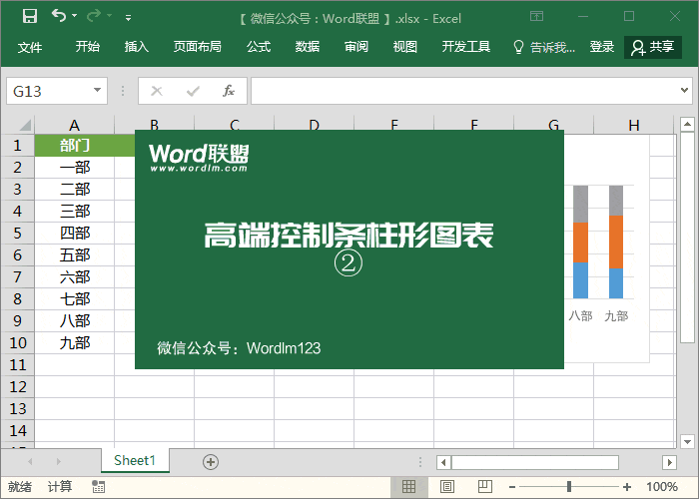The height and width of the screenshot is (499, 699).
Task: Click the orange segment of 八部 chart bar
Action: coord(580,243)
